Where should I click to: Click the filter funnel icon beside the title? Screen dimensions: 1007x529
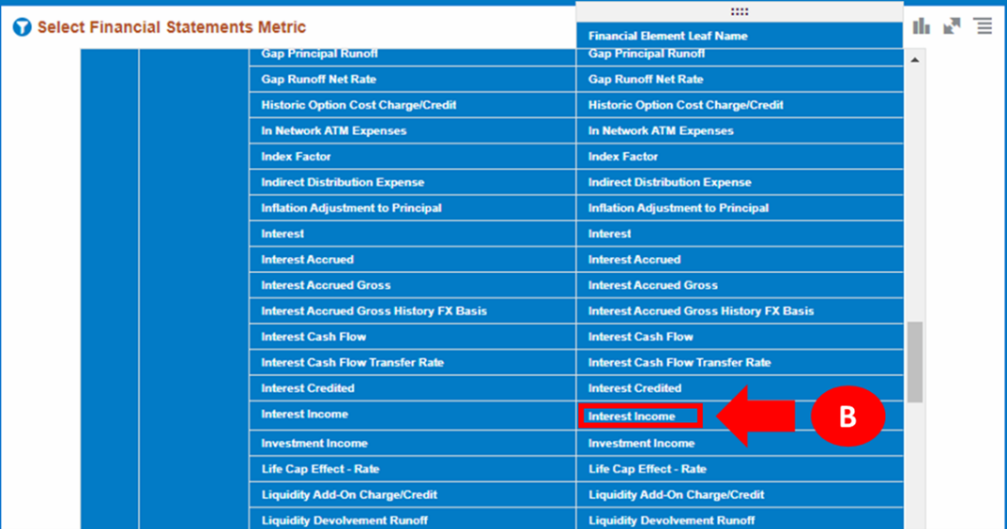click(22, 27)
